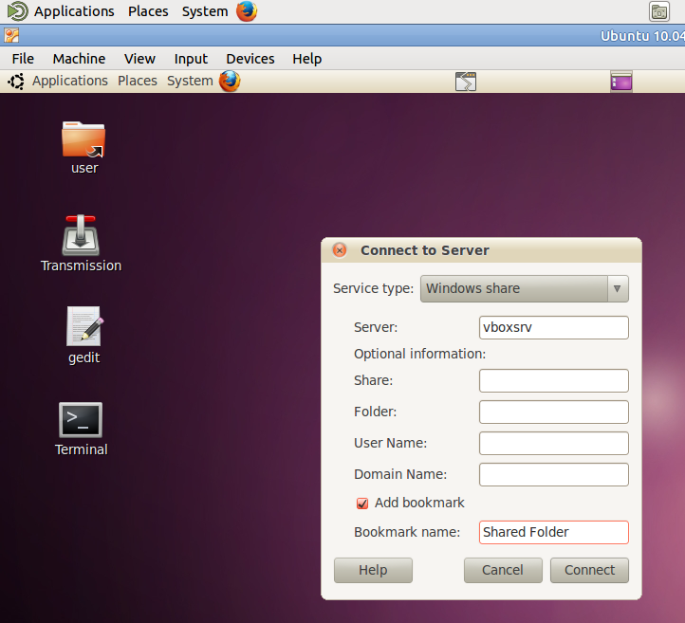The image size is (685, 623).
Task: Click the Connect button
Action: (589, 570)
